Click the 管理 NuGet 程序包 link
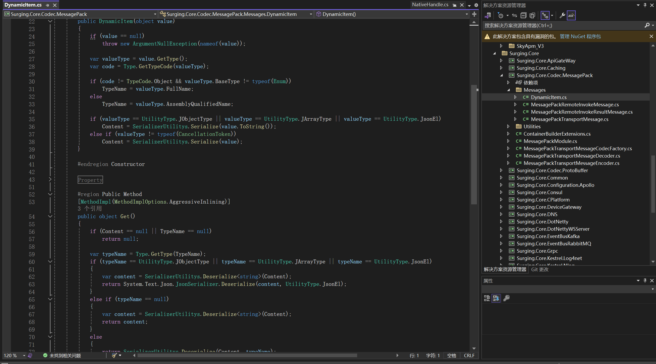 580,37
